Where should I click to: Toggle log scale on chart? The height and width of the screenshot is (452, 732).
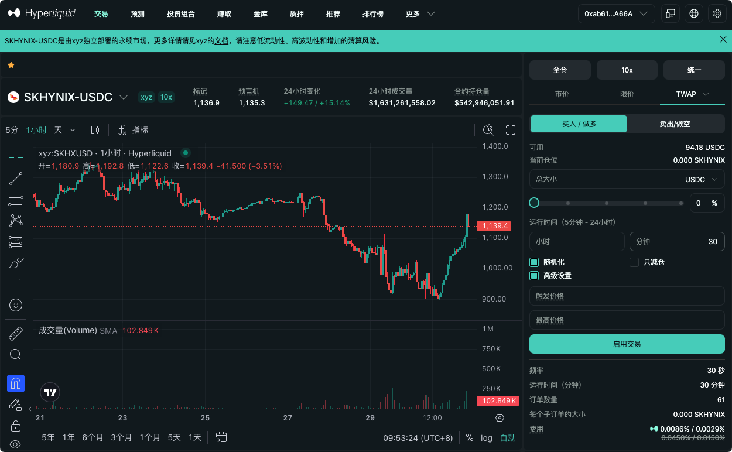pos(487,437)
